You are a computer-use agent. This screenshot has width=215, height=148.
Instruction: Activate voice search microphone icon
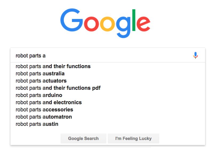[195, 55]
